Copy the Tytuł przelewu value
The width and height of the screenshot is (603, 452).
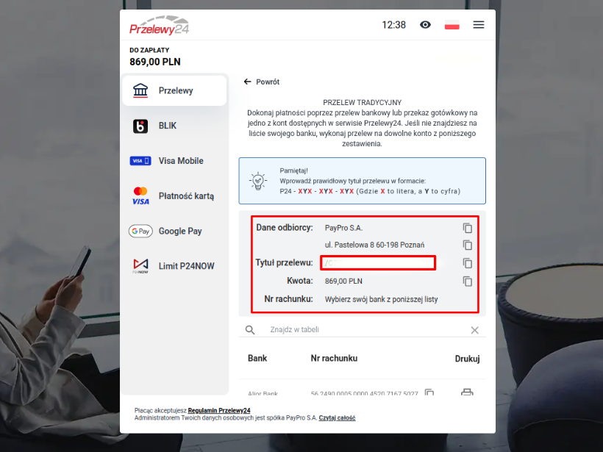click(x=467, y=263)
